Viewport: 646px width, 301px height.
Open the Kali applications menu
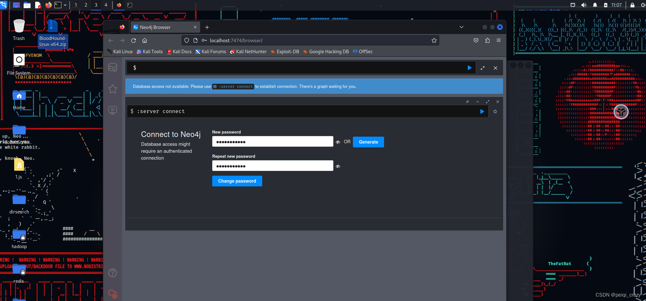(4, 5)
